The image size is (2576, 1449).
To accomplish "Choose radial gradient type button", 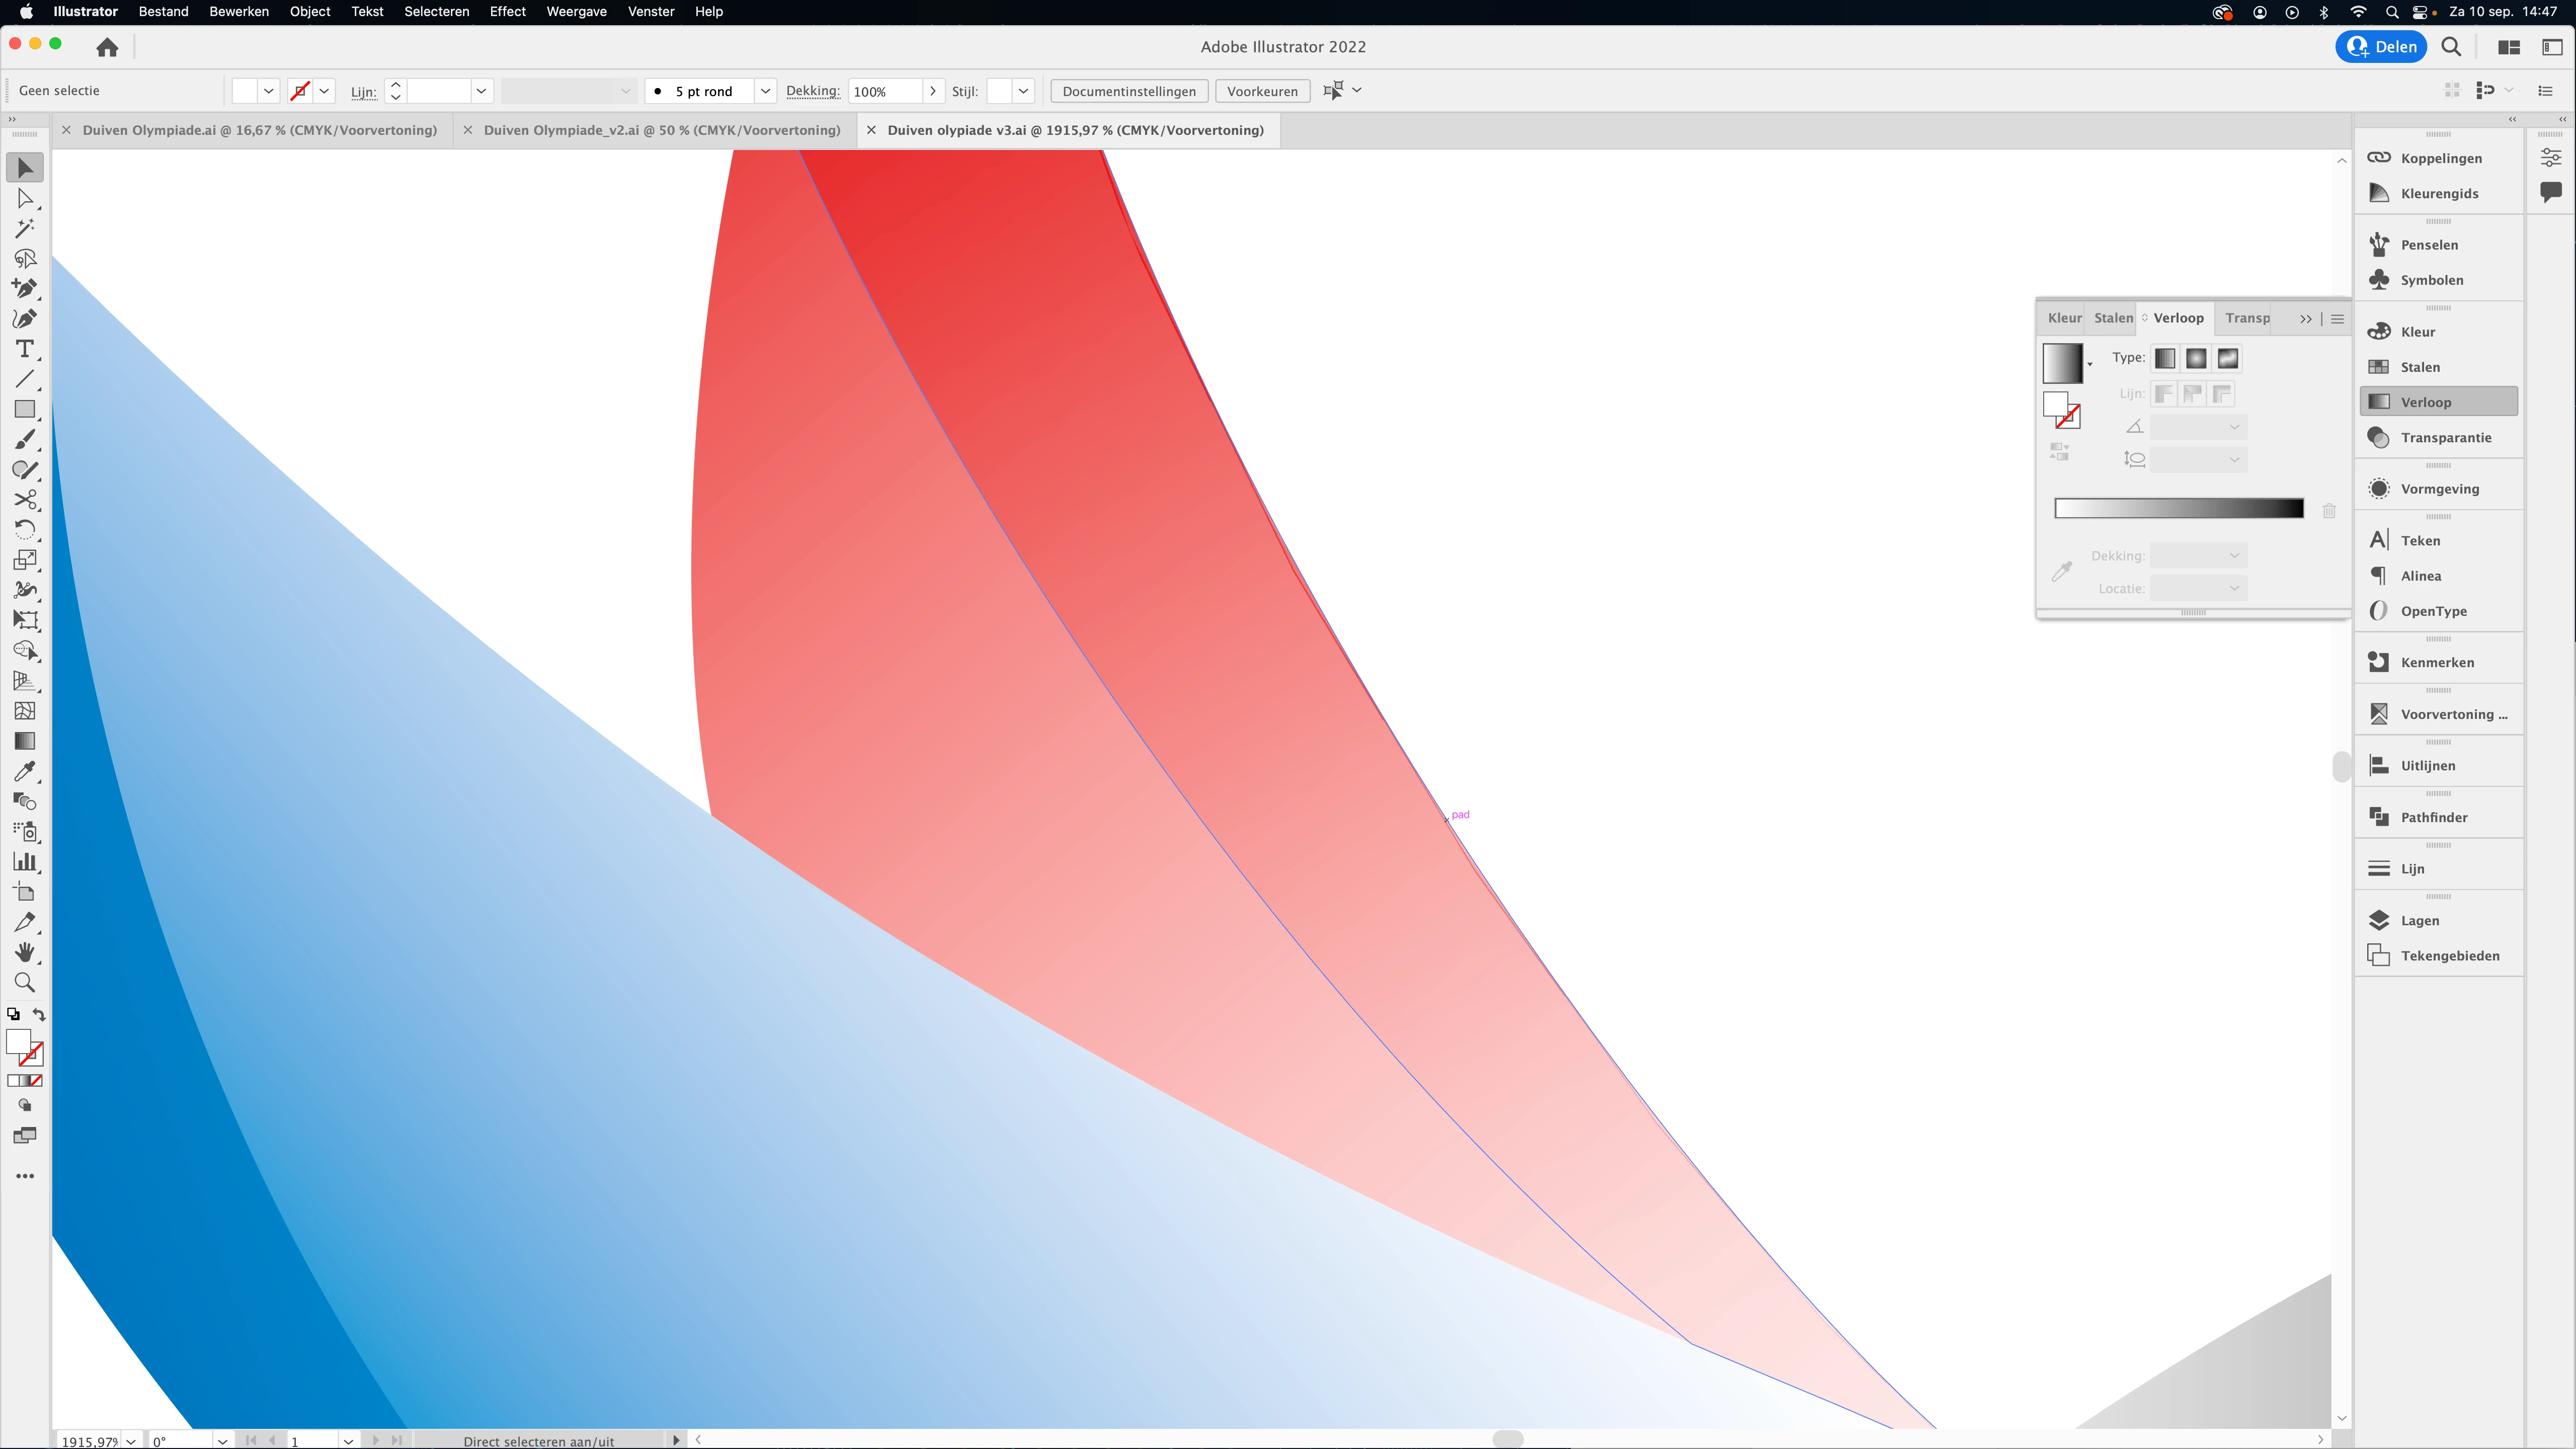I will pyautogui.click(x=2196, y=358).
